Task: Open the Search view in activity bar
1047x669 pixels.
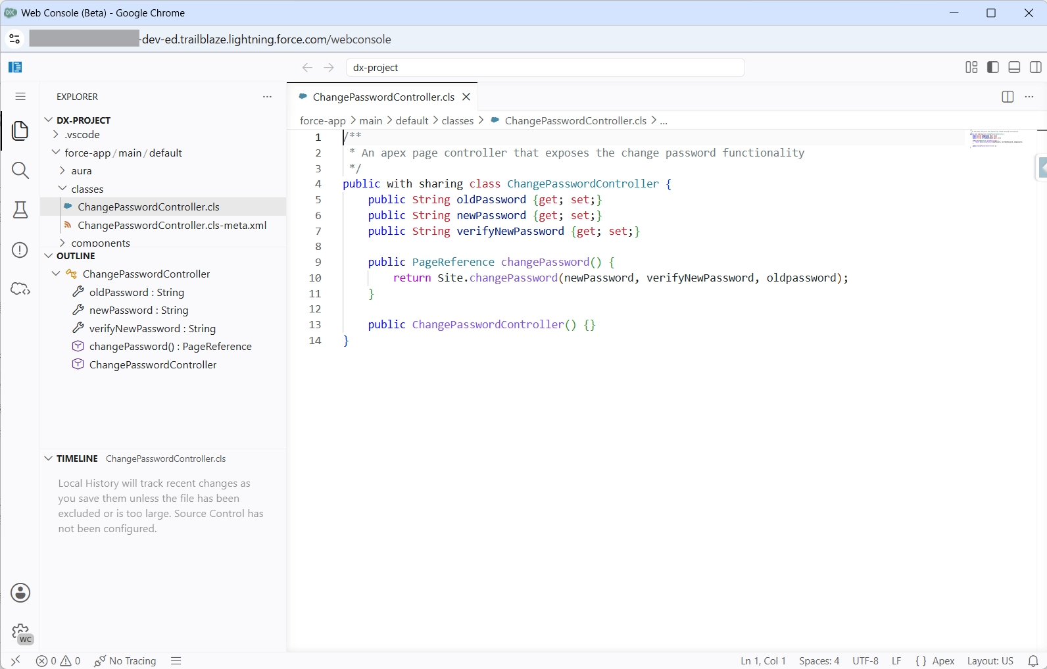Action: click(20, 170)
